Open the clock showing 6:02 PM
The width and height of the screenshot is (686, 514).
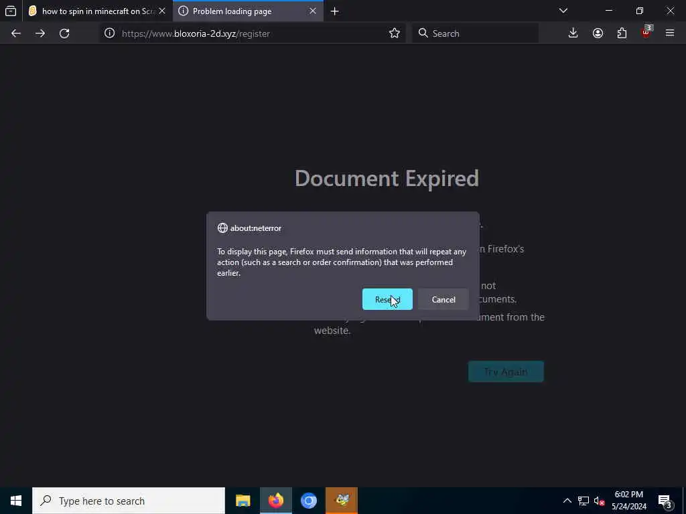[629, 501]
